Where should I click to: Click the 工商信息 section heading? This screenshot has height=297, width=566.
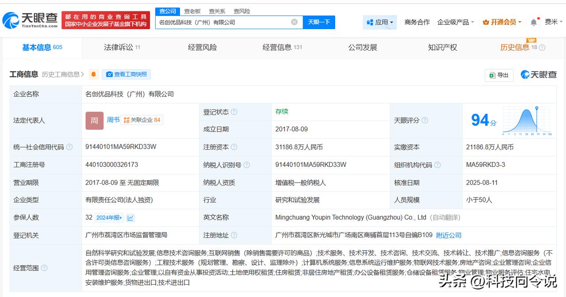[x=24, y=75]
